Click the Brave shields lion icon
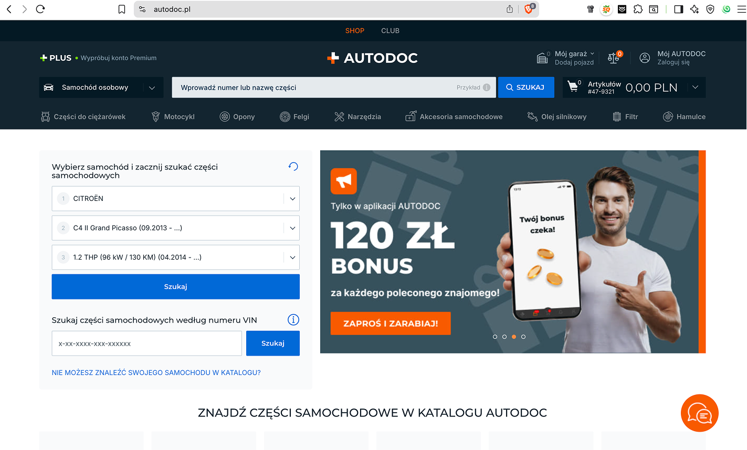The image size is (747, 450). click(529, 9)
